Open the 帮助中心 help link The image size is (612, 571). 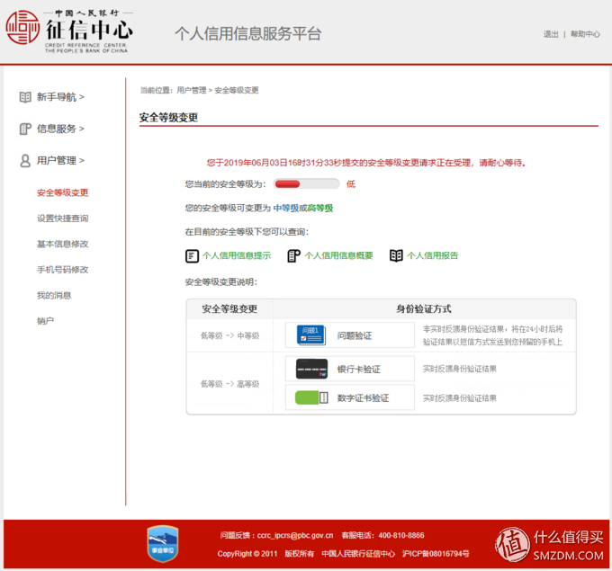[585, 34]
